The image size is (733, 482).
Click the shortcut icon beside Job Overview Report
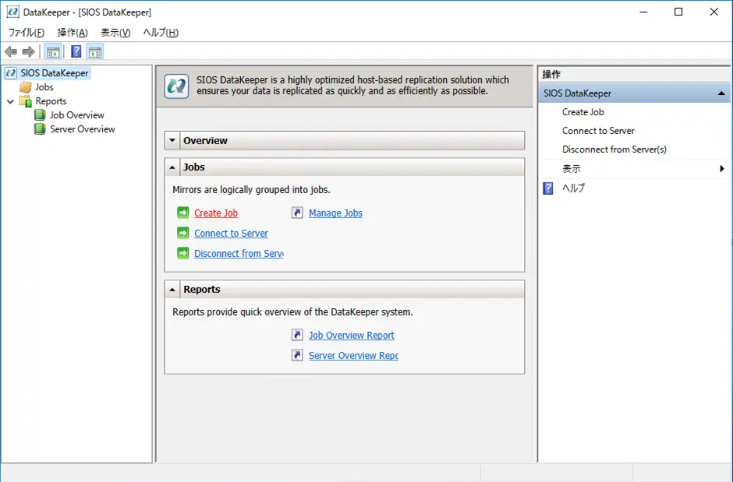(x=297, y=335)
